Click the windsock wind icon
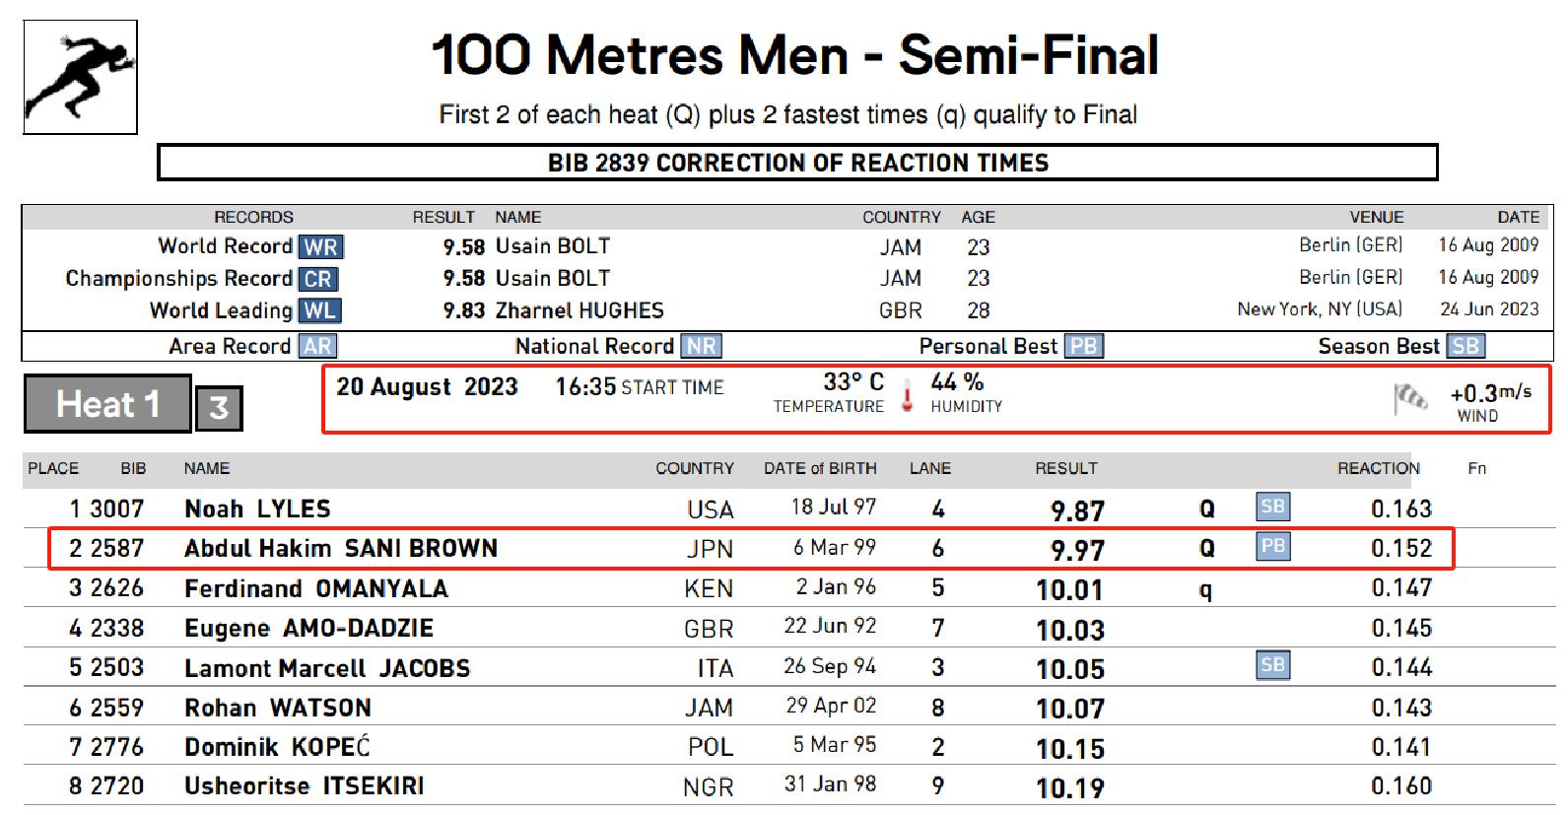Image resolution: width=1568 pixels, height=815 pixels. (x=1410, y=399)
